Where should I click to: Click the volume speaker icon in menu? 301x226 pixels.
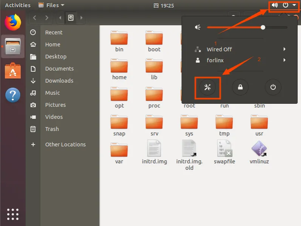pos(198,27)
